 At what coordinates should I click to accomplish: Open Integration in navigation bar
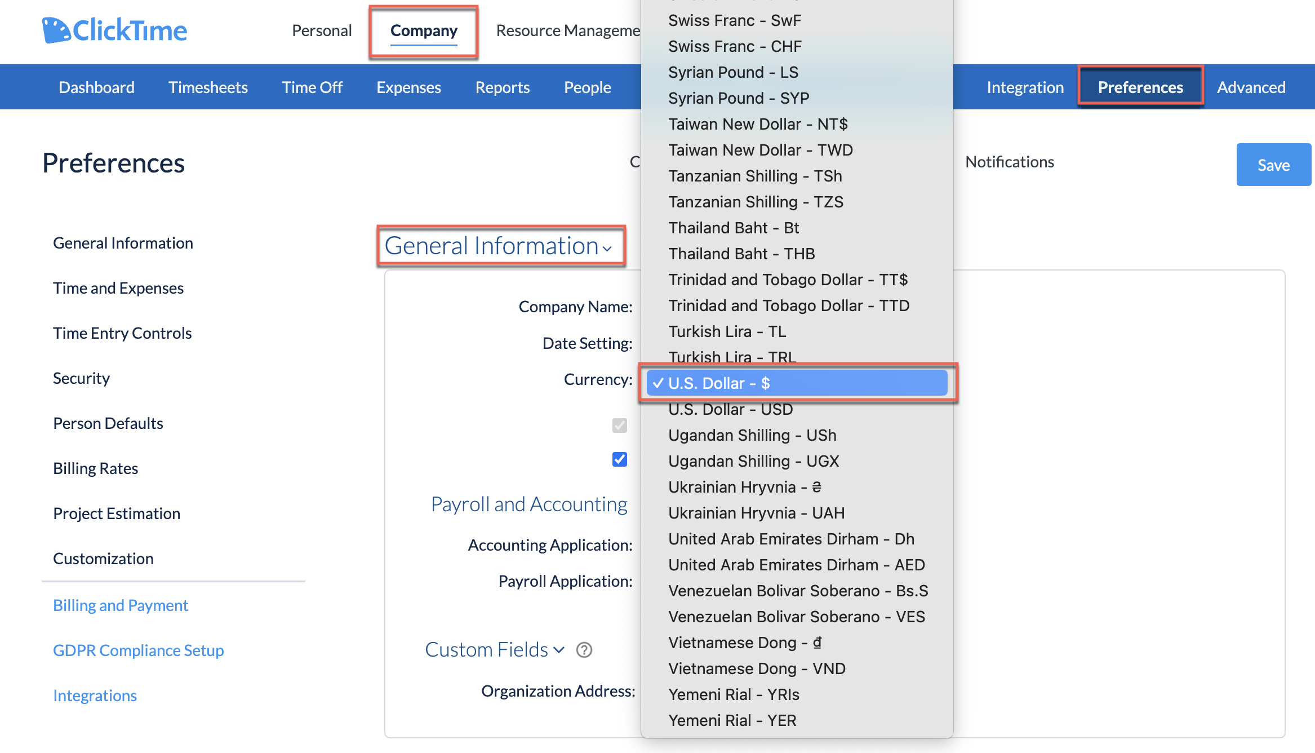coord(1025,87)
